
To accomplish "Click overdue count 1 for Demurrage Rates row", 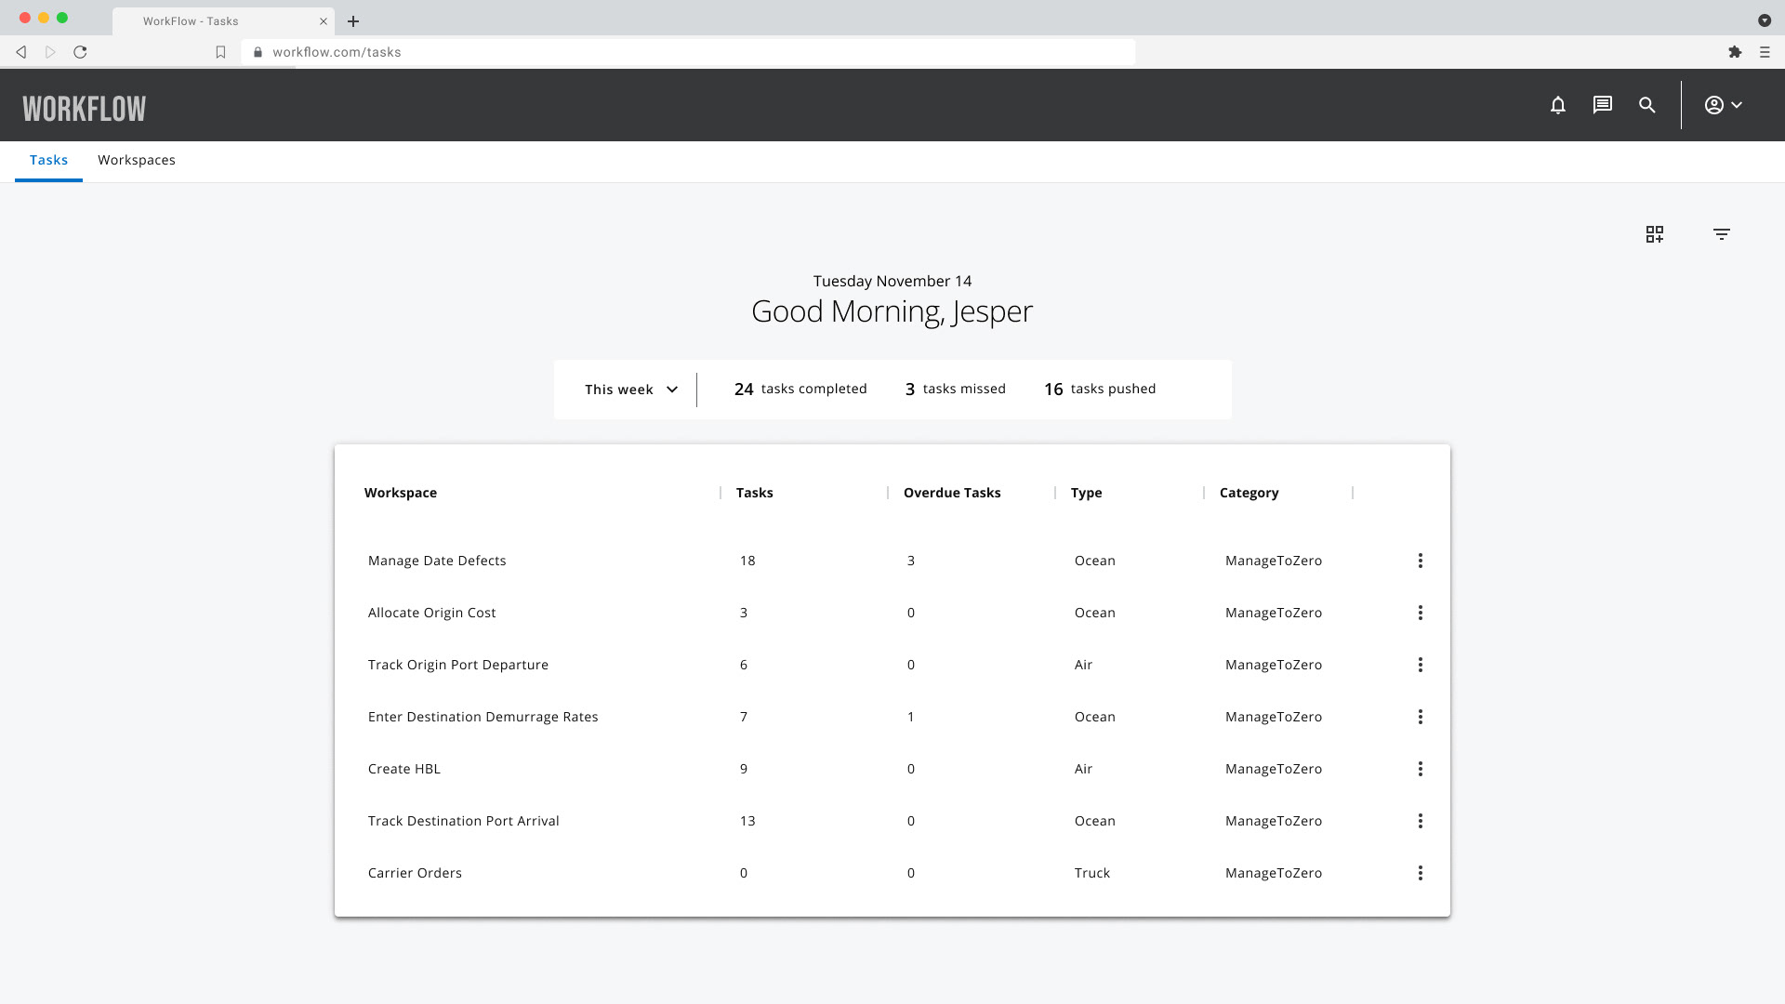I will pyautogui.click(x=911, y=717).
